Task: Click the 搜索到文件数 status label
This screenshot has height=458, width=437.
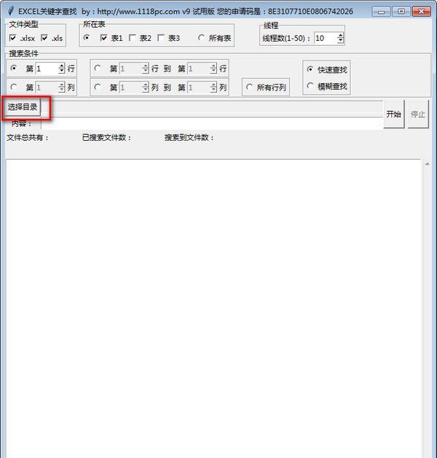Action: click(189, 137)
